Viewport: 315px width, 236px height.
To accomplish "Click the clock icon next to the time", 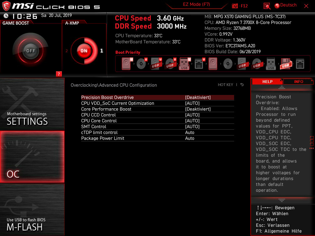I will click(x=6, y=16).
